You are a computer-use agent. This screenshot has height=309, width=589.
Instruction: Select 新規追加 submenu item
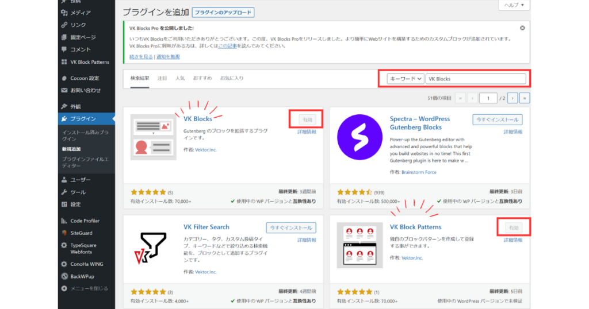(71, 149)
